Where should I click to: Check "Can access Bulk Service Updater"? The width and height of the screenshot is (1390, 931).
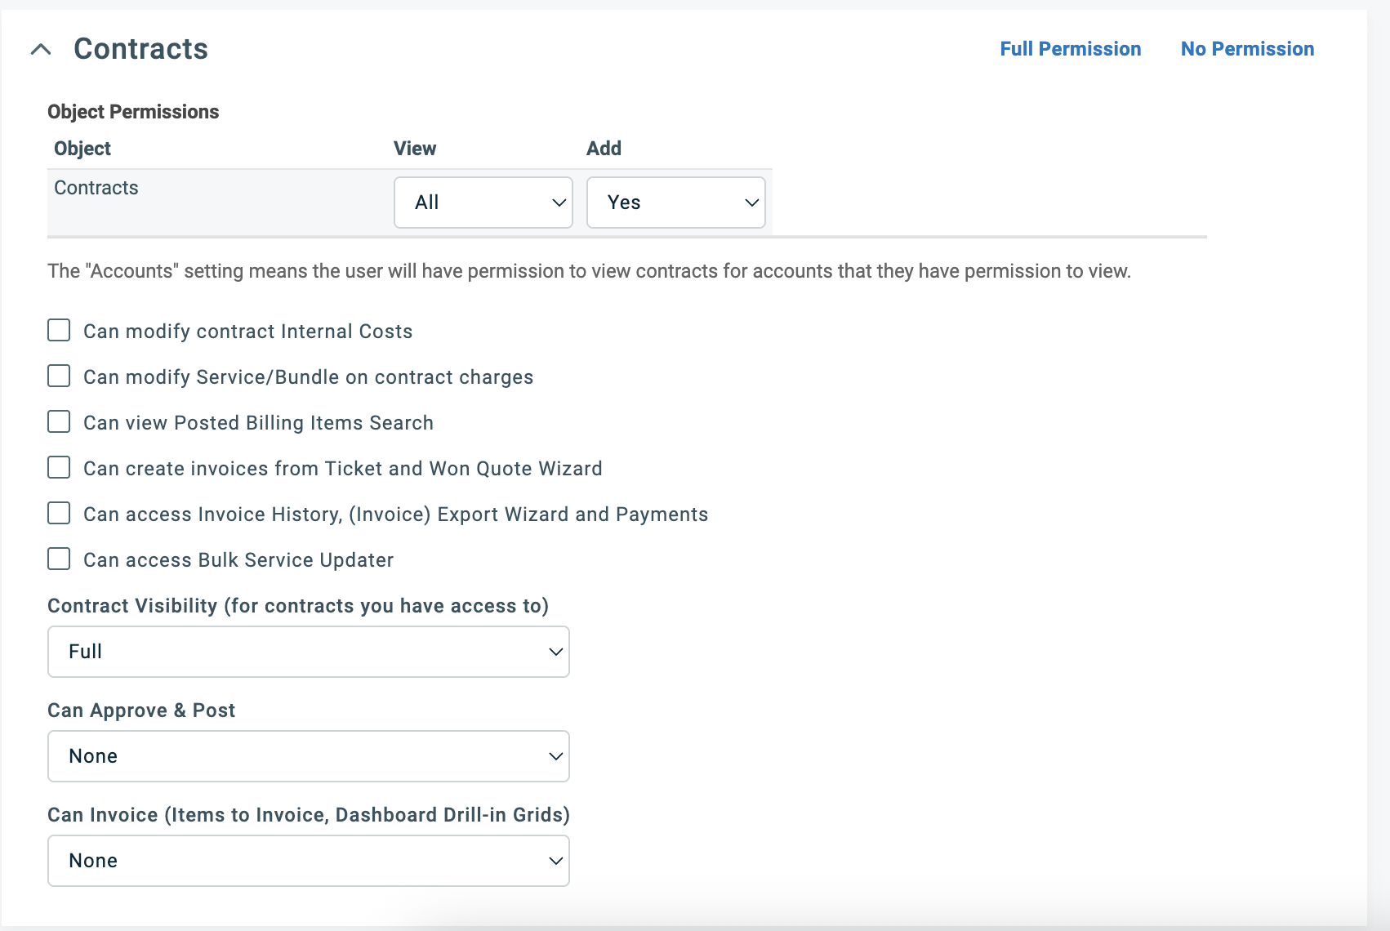tap(58, 559)
